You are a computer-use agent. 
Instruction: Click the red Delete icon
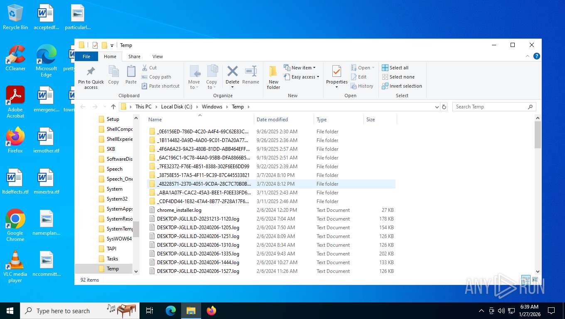click(x=233, y=71)
